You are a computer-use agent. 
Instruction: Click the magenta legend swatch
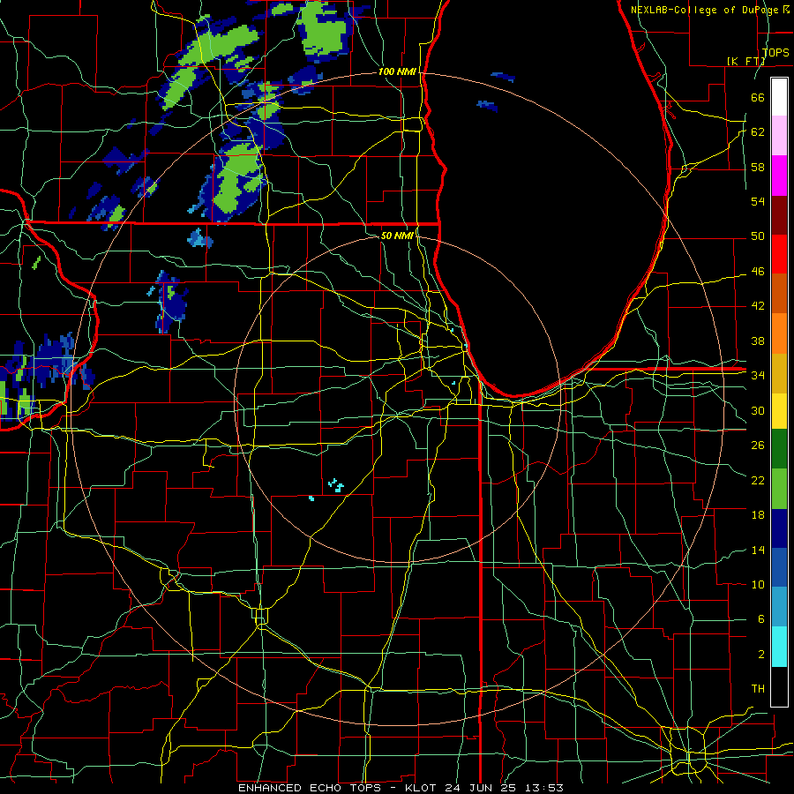(779, 176)
